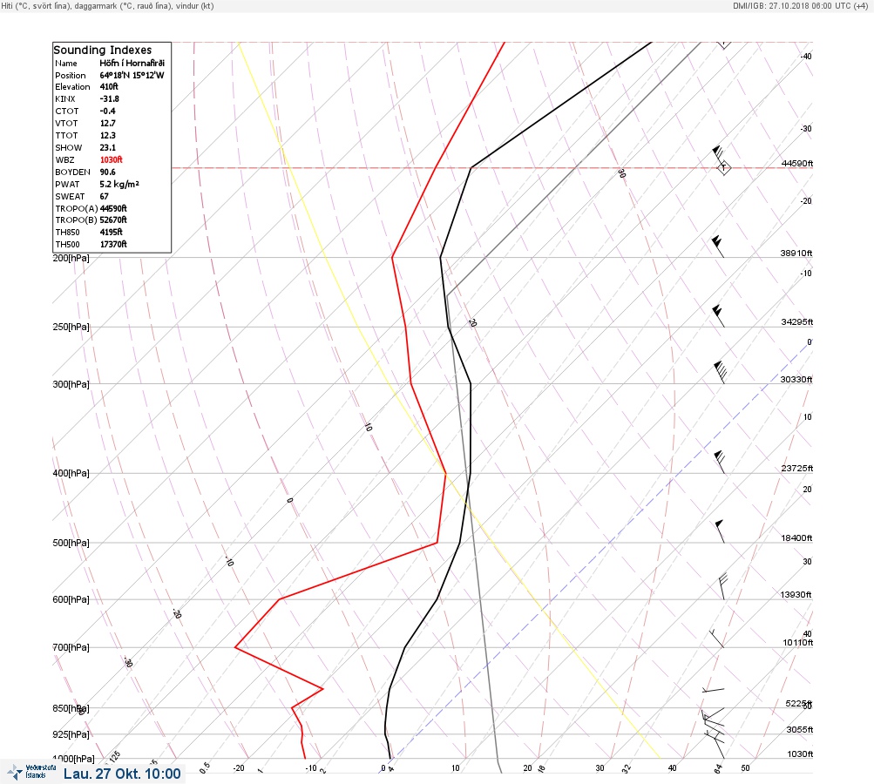
Task: Click the 250[hPa] pressure level label
Action: pyautogui.click(x=71, y=327)
